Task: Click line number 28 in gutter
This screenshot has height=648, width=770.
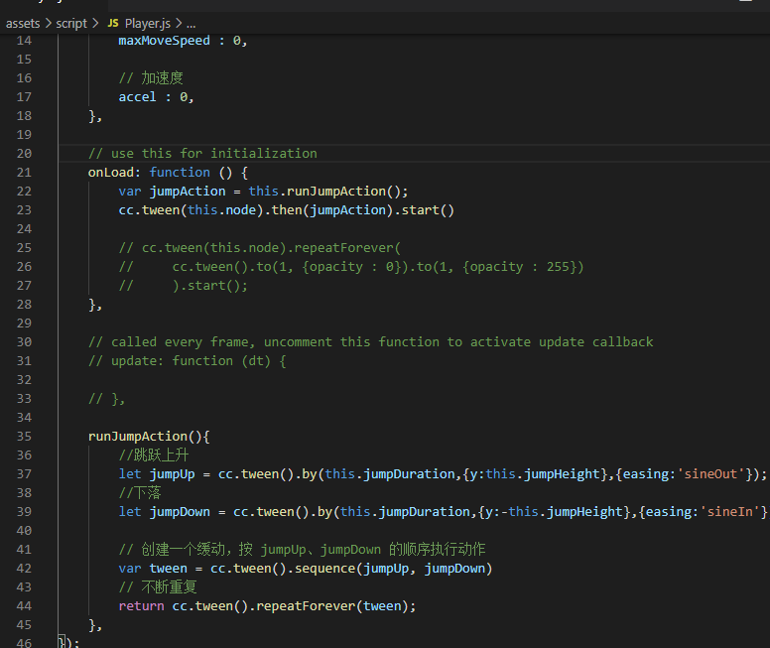Action: pos(24,305)
